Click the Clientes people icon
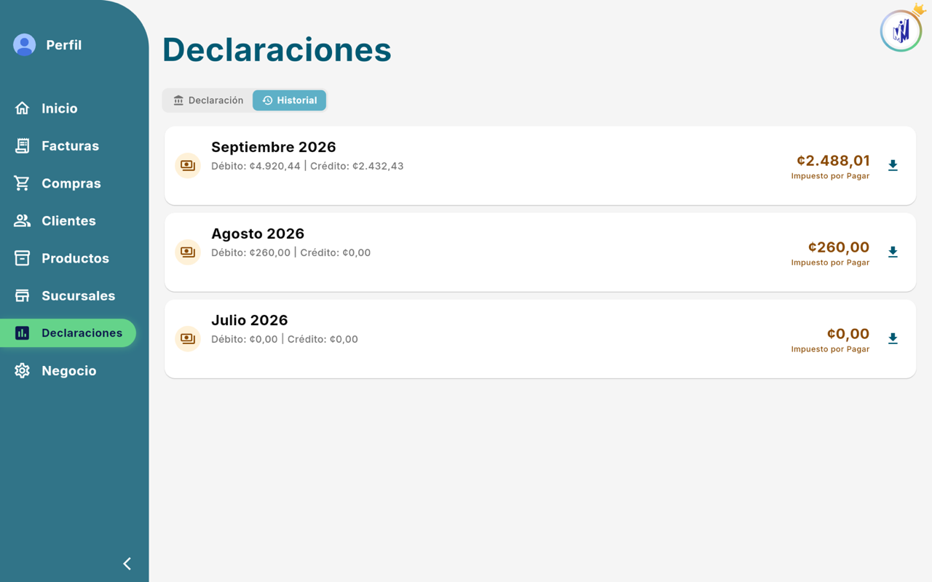This screenshot has width=932, height=582. tap(23, 220)
